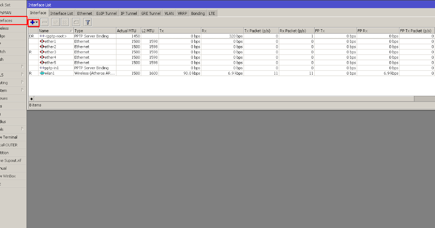Open the GRE Tunnel tab
Image resolution: width=435 pixels, height=228 pixels.
coord(150,13)
